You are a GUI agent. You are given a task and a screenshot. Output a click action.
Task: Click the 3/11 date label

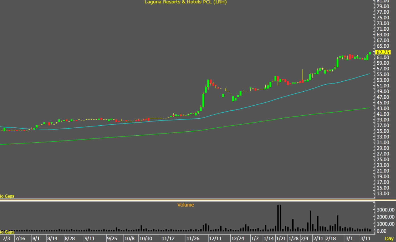click(x=365, y=238)
